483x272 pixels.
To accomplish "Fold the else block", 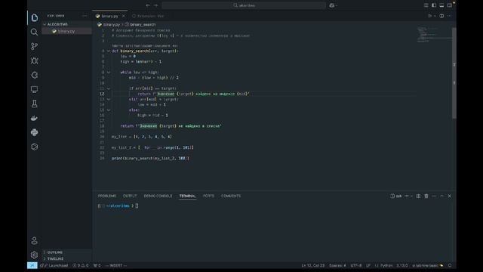I will tap(109, 110).
